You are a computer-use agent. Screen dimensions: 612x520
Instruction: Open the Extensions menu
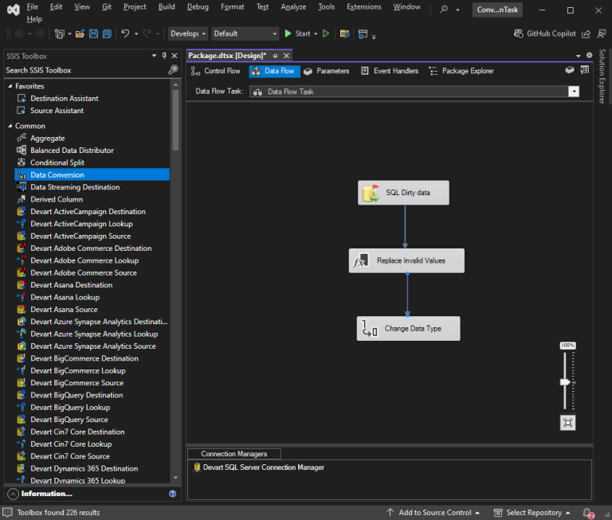point(363,6)
